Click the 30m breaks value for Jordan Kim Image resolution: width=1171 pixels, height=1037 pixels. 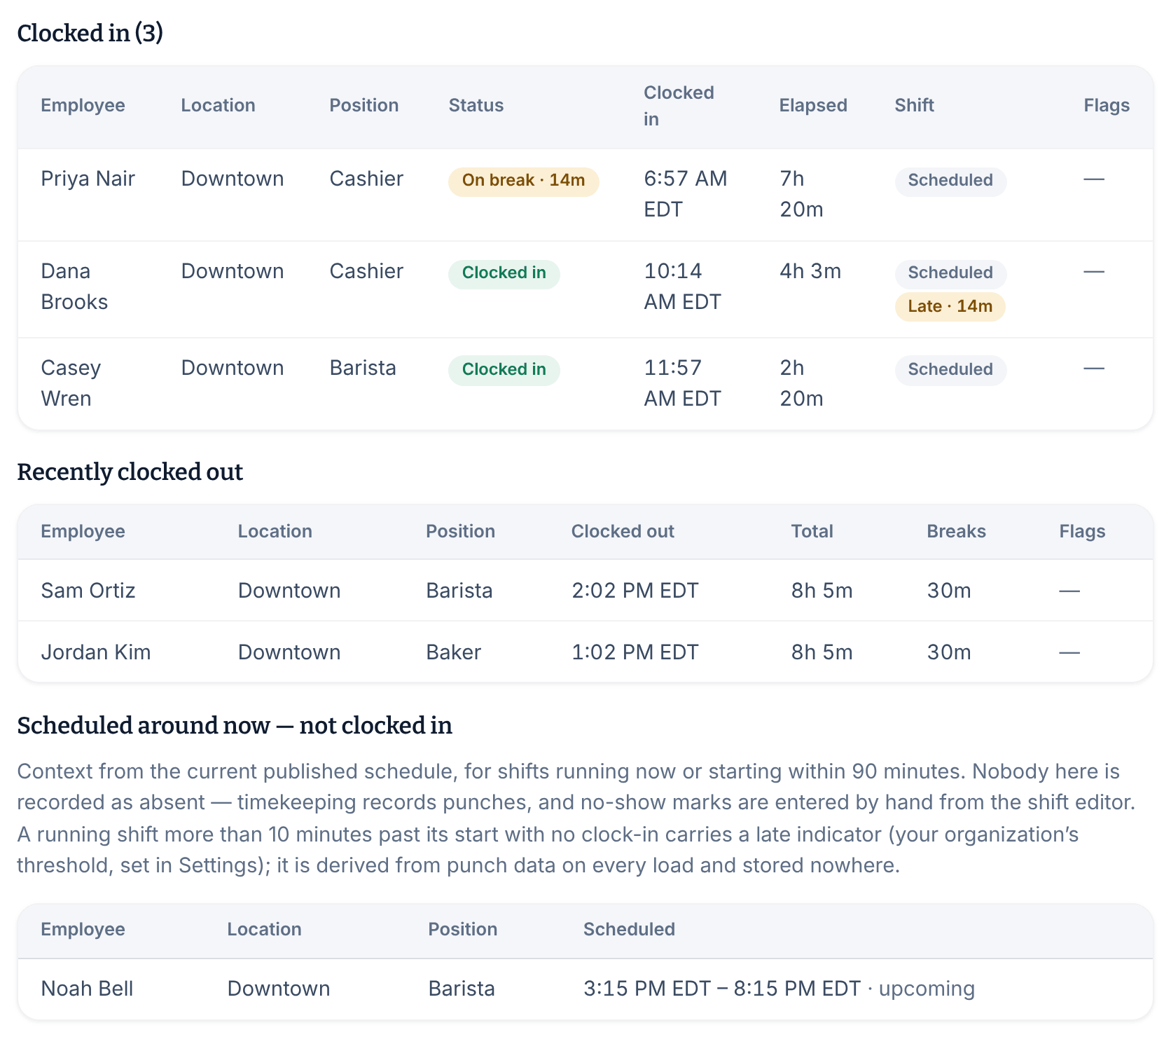tap(949, 652)
